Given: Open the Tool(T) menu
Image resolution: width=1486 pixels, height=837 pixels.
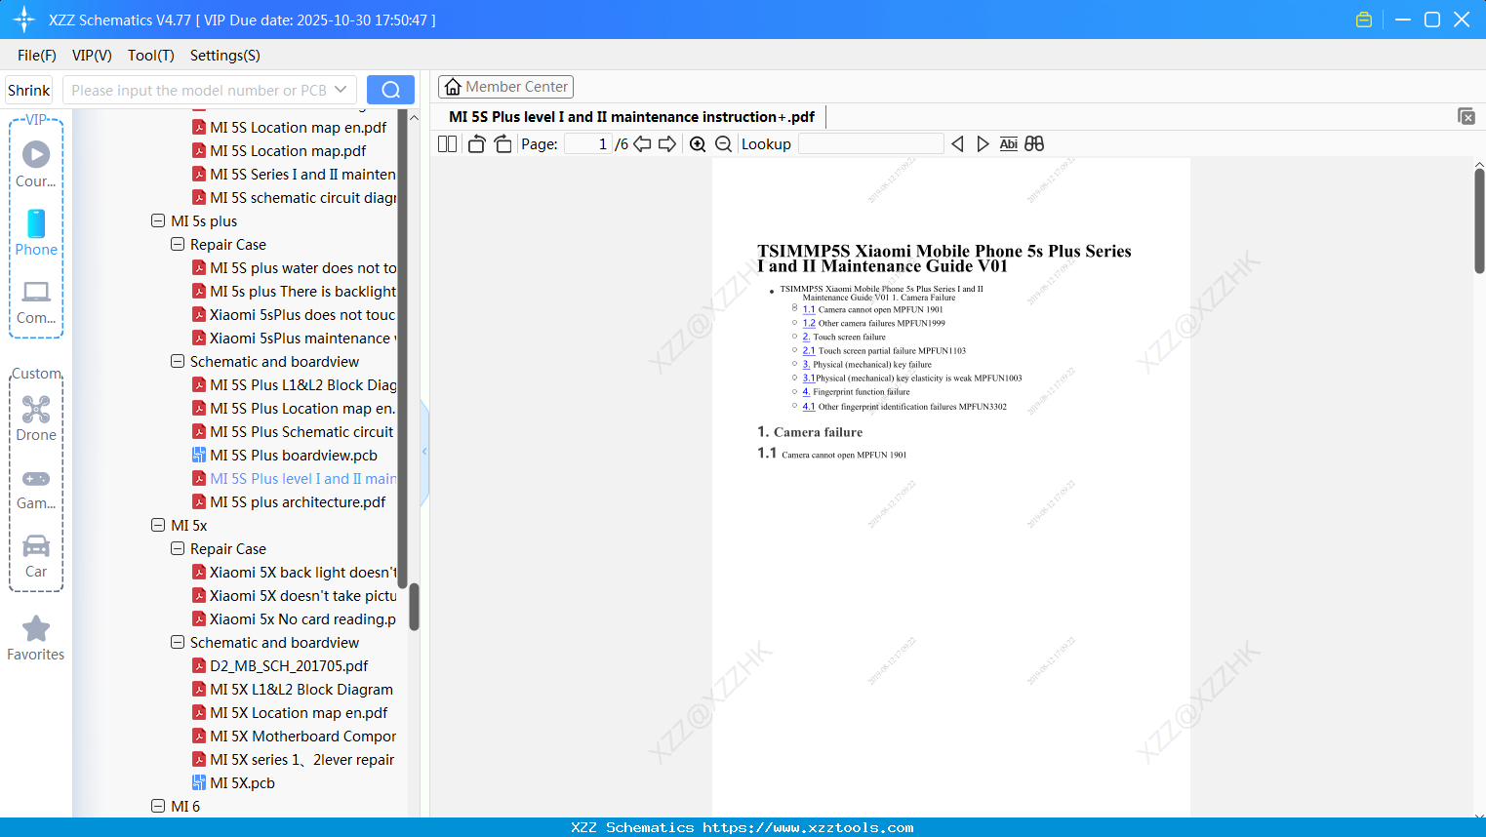Looking at the screenshot, I should coord(151,56).
